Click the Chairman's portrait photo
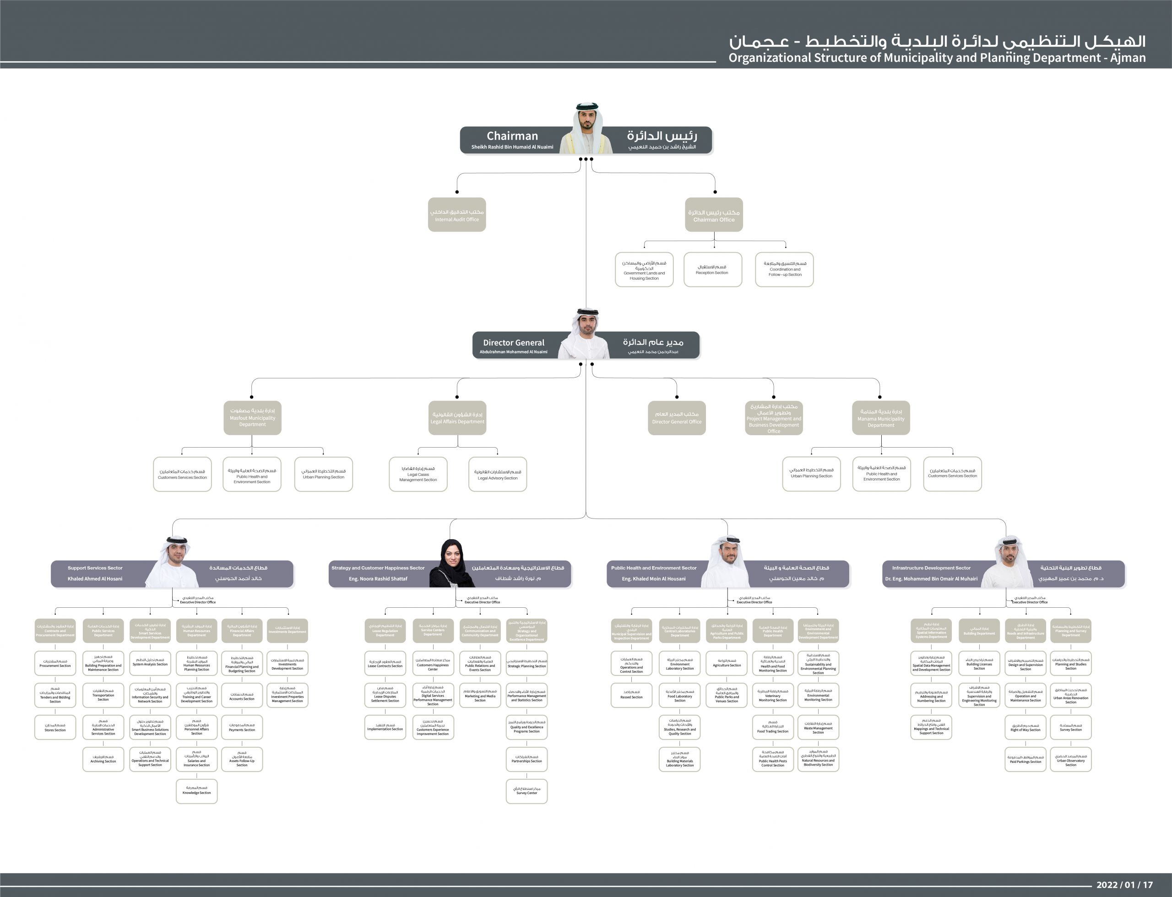The width and height of the screenshot is (1172, 897). (x=587, y=129)
